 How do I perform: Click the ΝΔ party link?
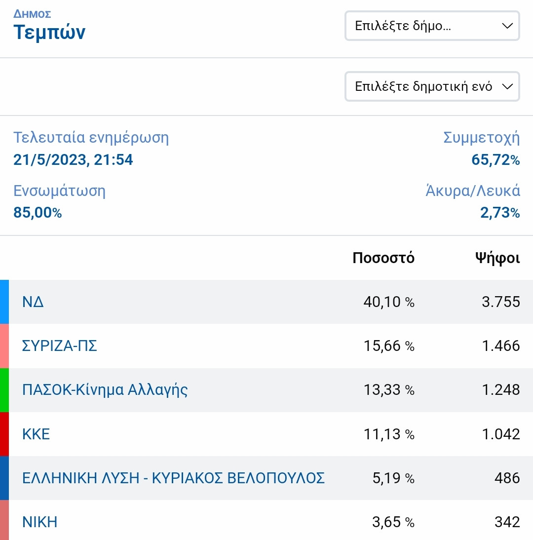33,302
